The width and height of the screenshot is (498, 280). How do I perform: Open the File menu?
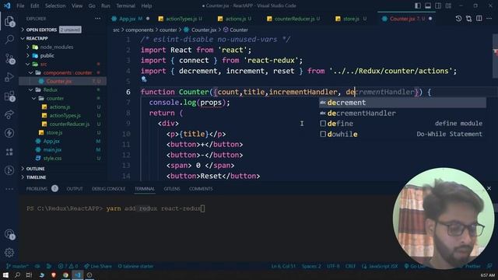[x=20, y=5]
